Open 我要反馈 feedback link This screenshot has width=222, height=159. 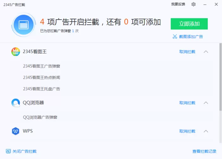(178, 4)
